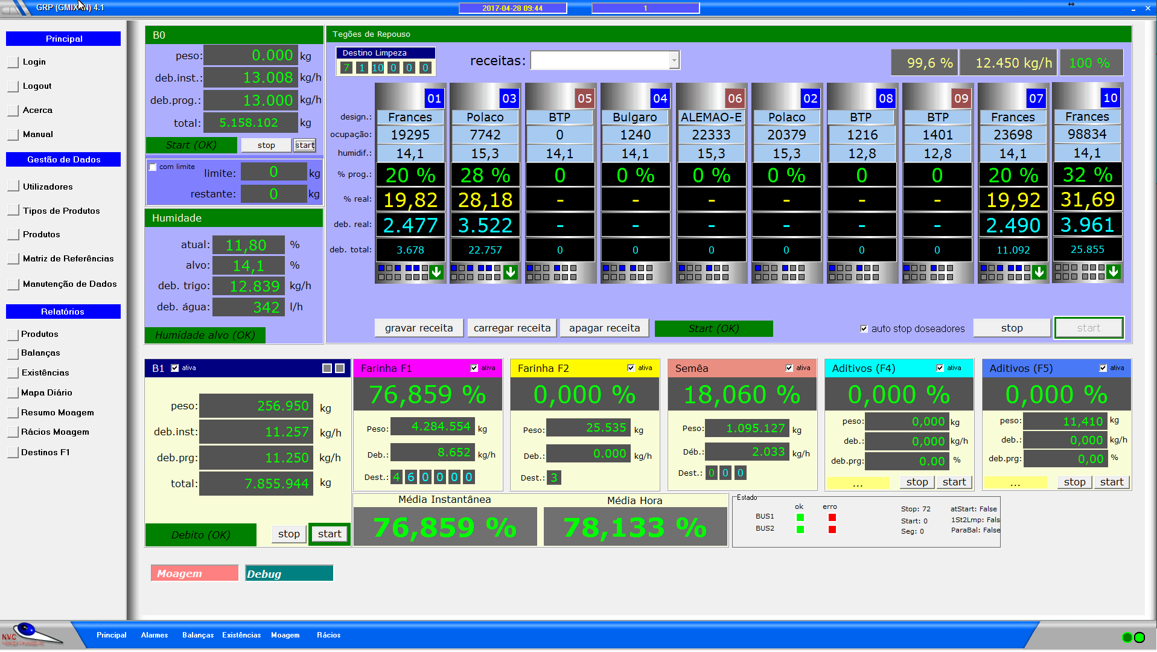Screen dimensions: 1157x652
Task: Click green down-arrow on silo 01
Action: click(x=436, y=272)
